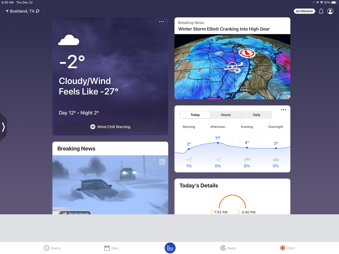Select the Afternoon 11° point on temperature graph
This screenshot has width=339, height=254.
tap(218, 143)
